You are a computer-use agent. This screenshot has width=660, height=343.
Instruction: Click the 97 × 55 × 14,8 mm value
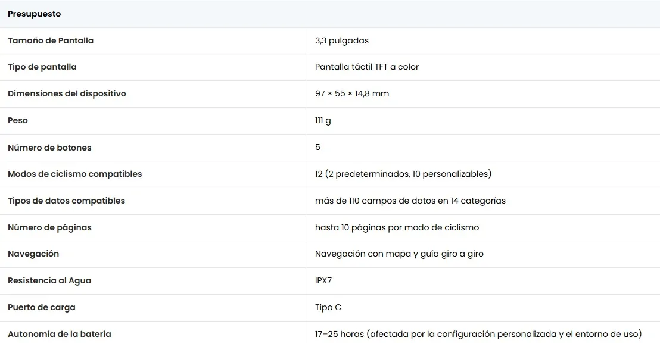tap(352, 94)
